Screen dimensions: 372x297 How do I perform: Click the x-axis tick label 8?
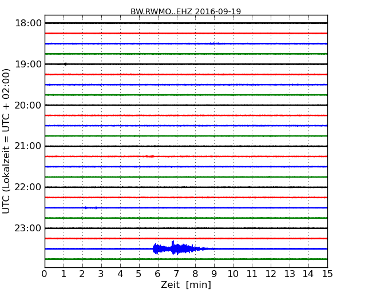tap(195, 274)
